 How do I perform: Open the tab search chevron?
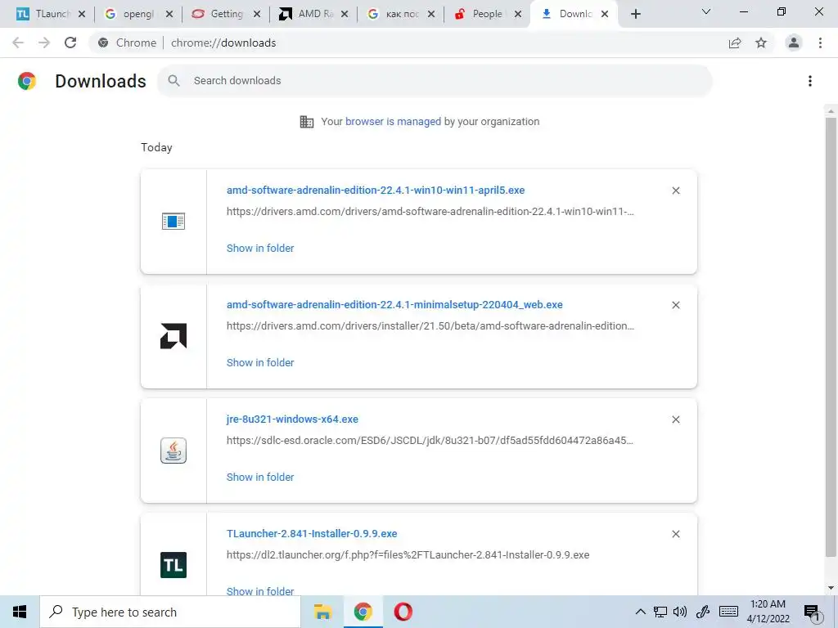point(706,11)
